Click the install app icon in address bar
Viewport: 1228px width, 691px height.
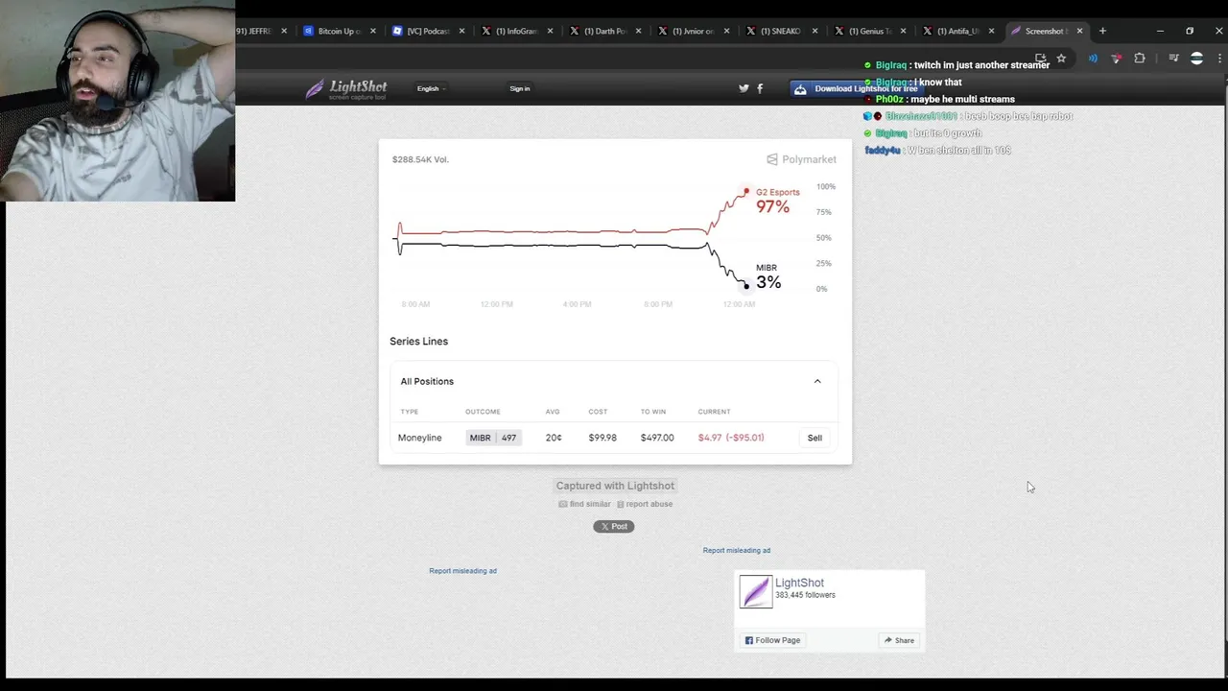coord(1040,59)
